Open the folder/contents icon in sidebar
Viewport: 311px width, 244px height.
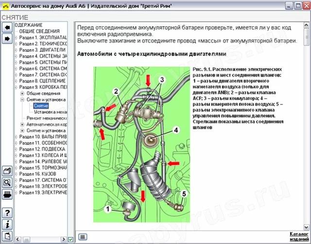(x=7, y=171)
